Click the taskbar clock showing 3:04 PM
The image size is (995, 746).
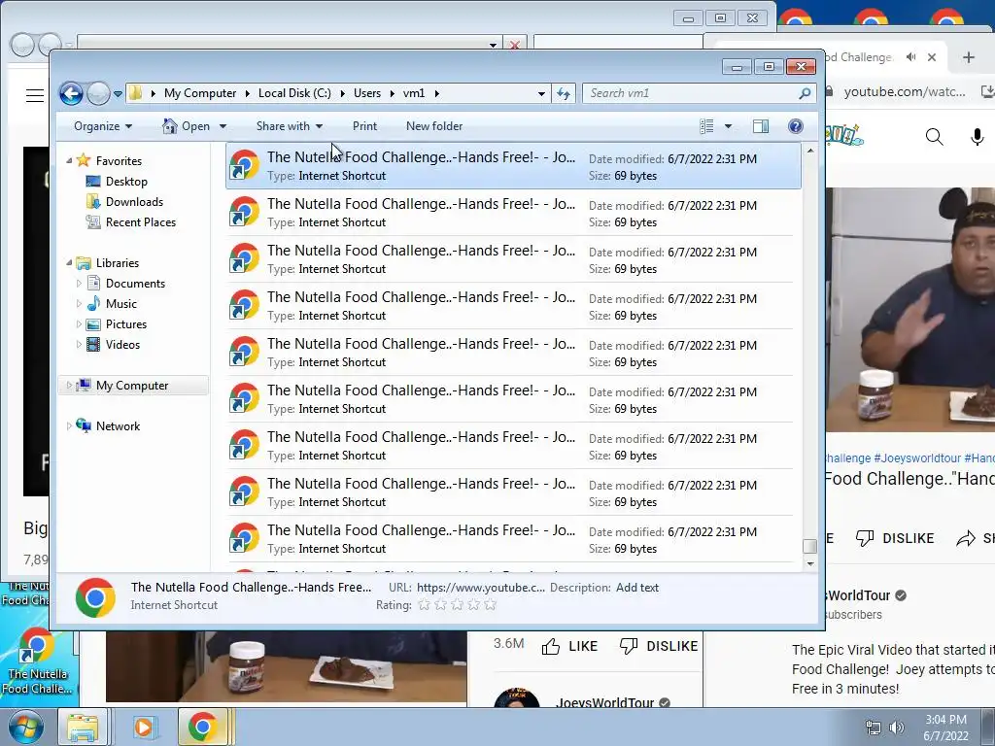[945, 728]
